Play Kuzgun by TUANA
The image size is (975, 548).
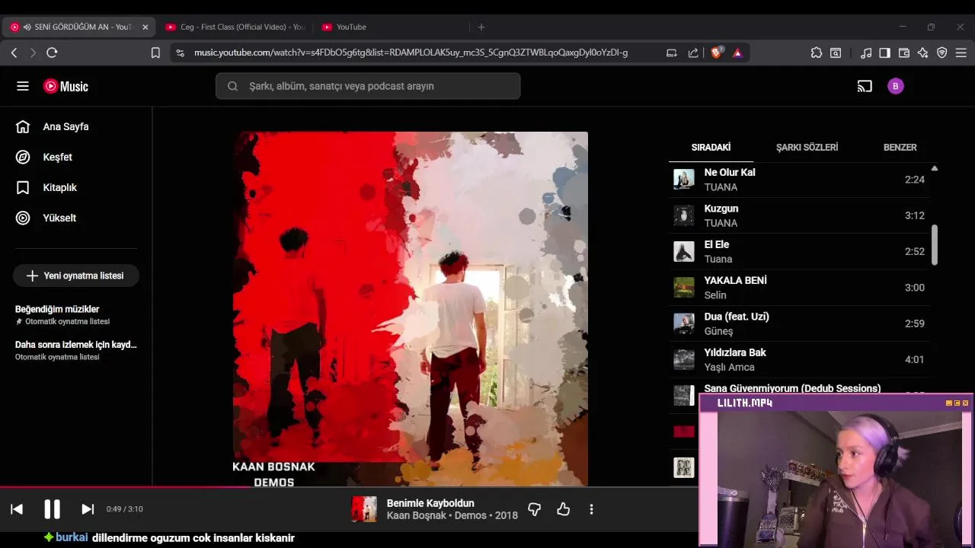(x=799, y=215)
